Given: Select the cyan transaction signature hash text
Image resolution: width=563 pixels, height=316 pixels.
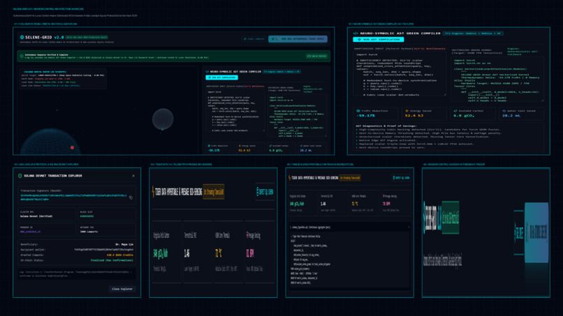Looking at the screenshot, I should [x=73, y=197].
